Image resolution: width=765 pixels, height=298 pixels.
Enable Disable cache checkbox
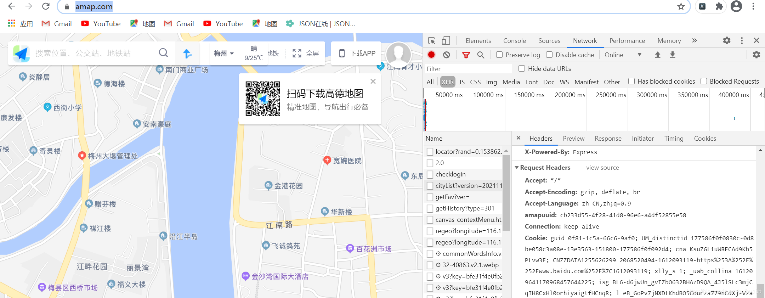pyautogui.click(x=549, y=55)
